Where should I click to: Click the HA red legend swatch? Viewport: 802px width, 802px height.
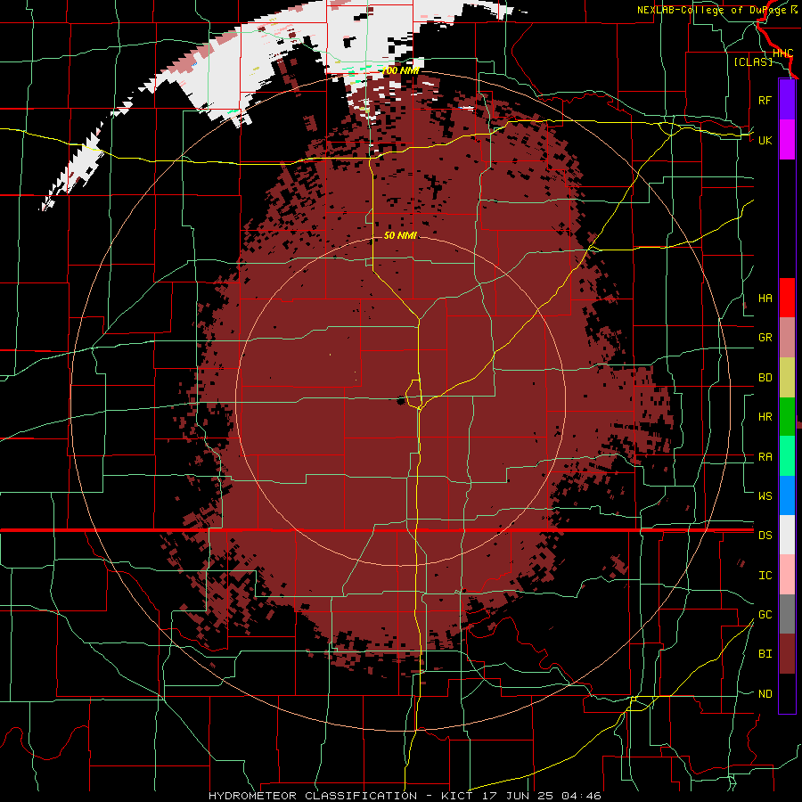pyautogui.click(x=787, y=298)
